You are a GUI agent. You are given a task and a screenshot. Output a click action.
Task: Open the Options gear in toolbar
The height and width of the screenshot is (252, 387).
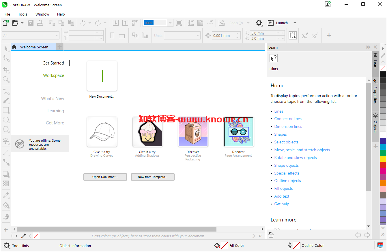coord(259,23)
